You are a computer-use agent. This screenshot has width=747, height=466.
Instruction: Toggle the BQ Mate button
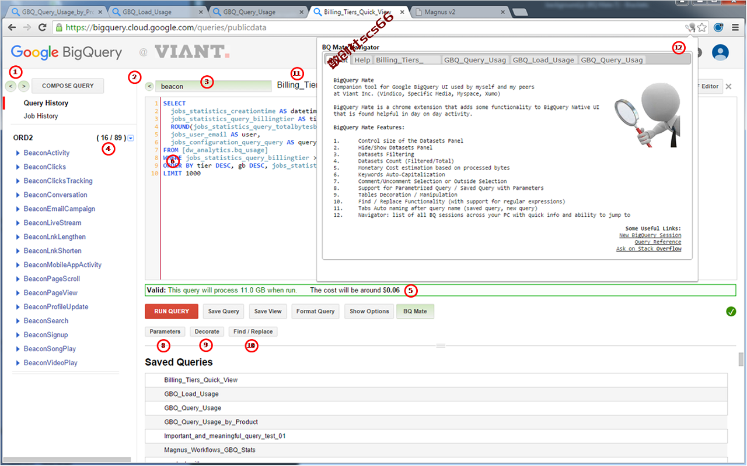(x=416, y=312)
